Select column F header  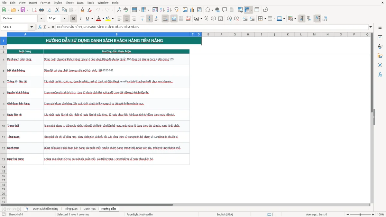(221, 34)
